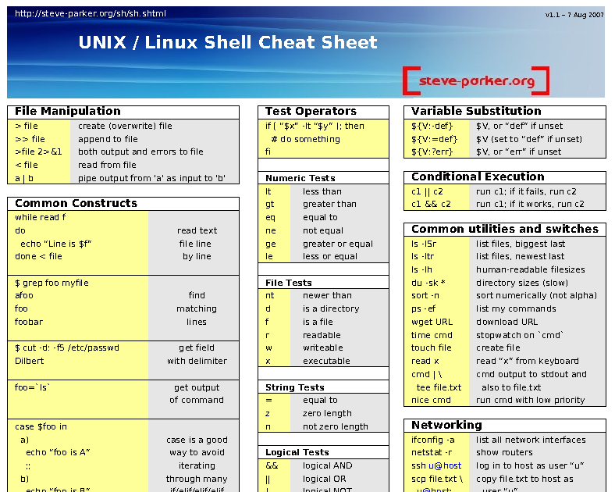Click the 'ifconfig -a' command
This screenshot has width=615, height=492.
(x=432, y=440)
